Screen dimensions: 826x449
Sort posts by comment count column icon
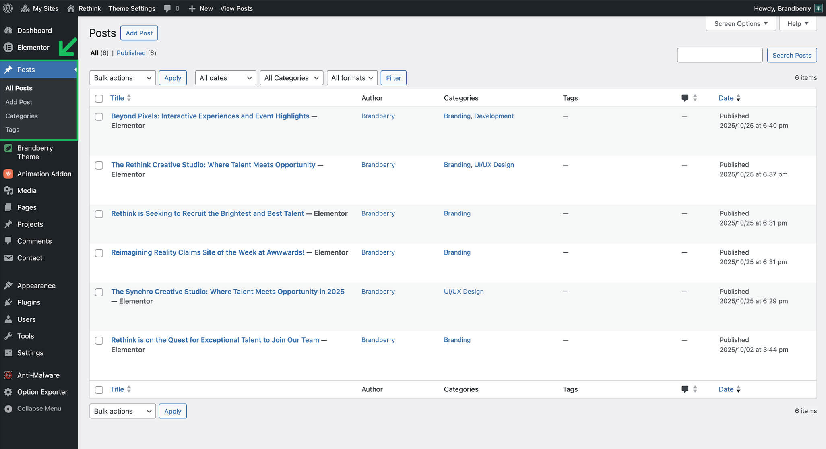[685, 98]
